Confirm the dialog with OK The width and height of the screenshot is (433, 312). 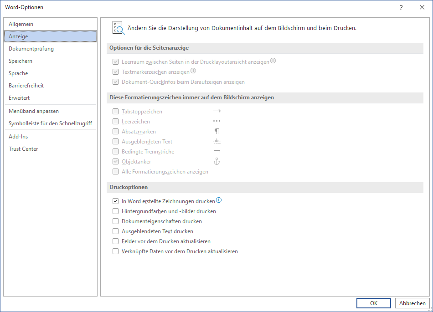point(373,303)
